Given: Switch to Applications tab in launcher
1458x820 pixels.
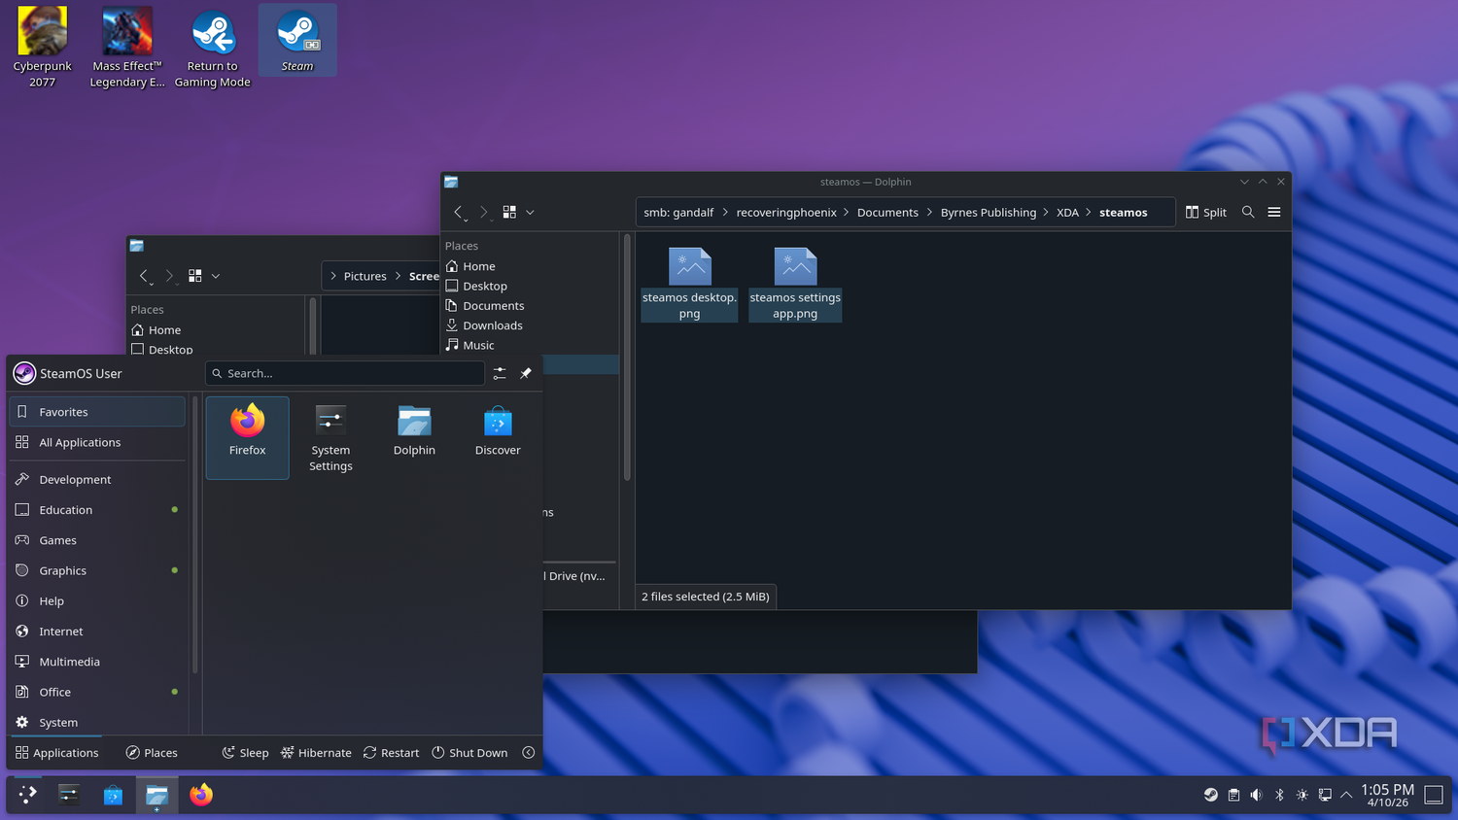Looking at the screenshot, I should (56, 753).
